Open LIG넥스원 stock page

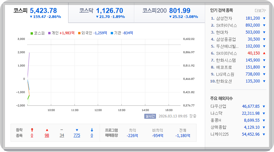pyautogui.click(x=225, y=74)
